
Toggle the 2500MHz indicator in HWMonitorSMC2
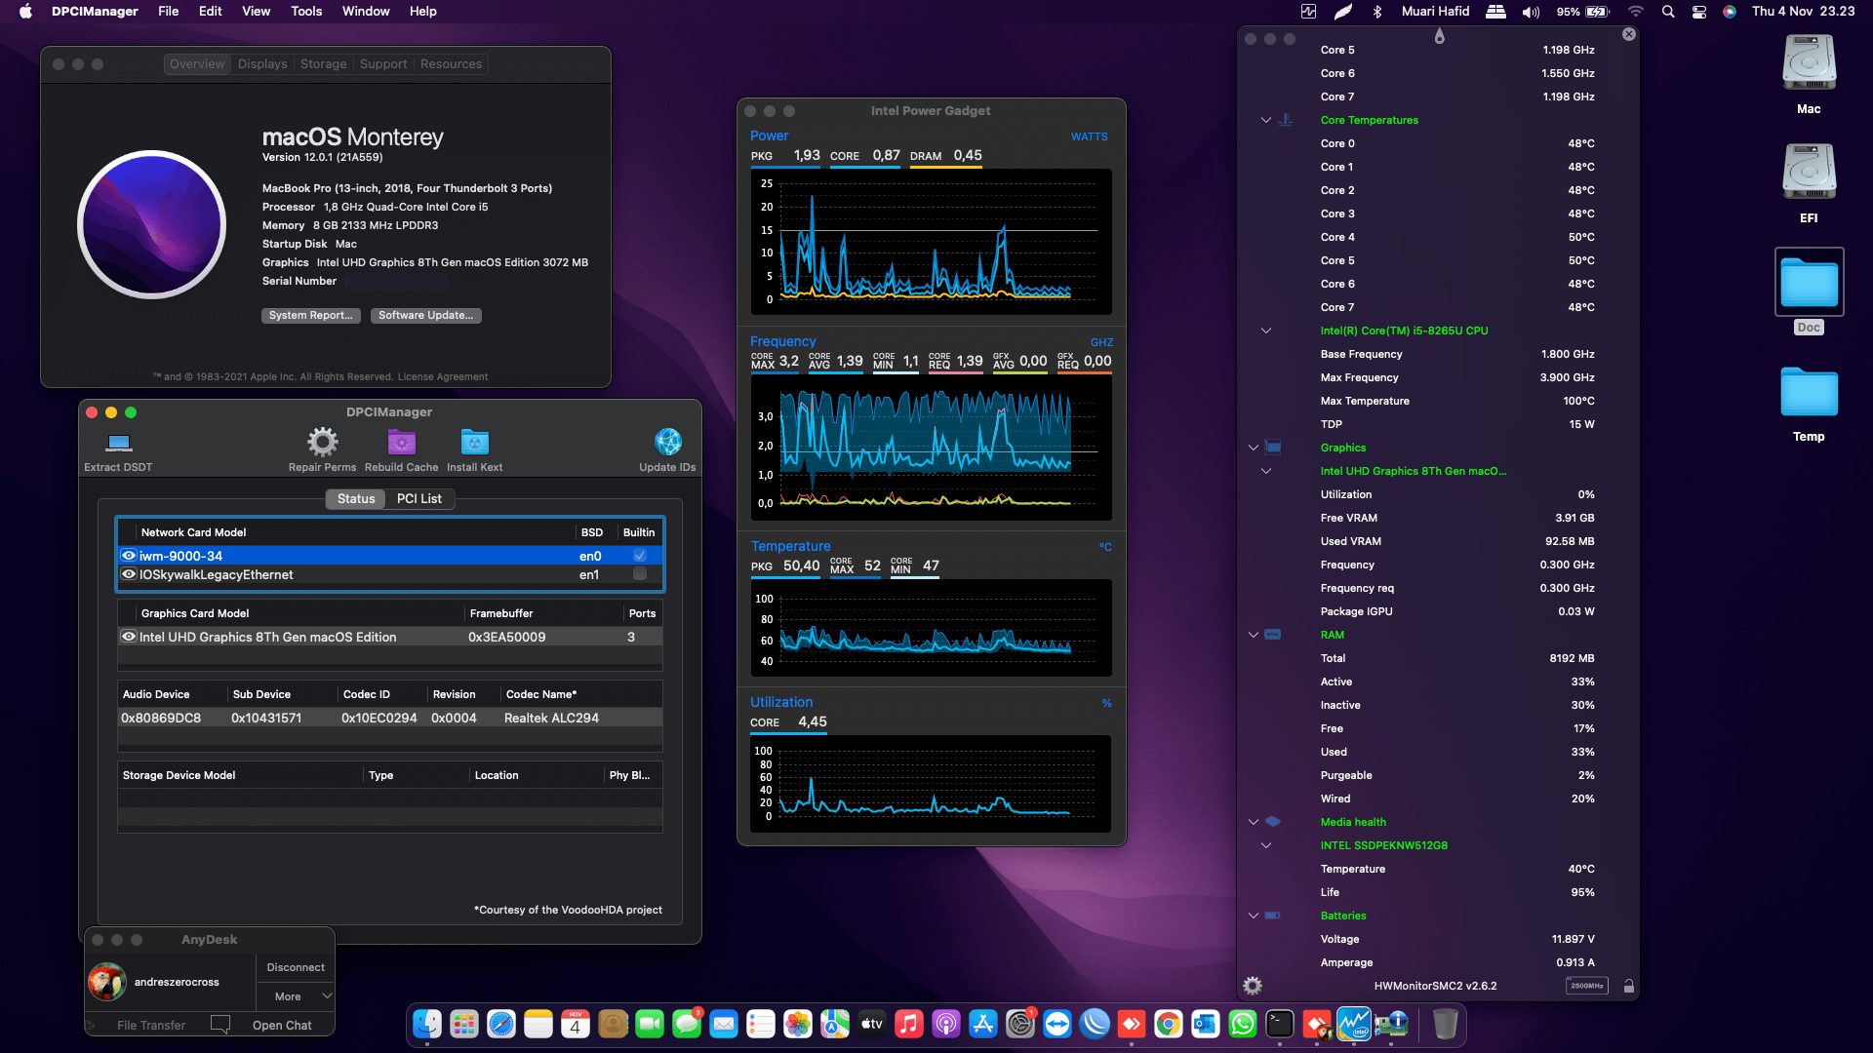coord(1587,986)
